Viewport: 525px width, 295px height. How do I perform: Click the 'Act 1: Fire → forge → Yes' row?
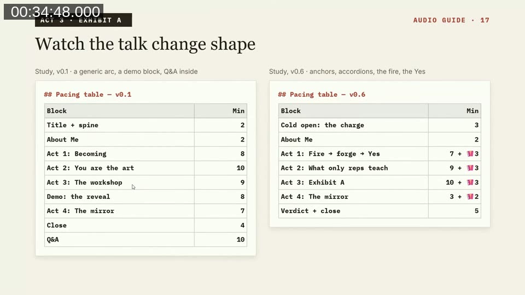click(380, 154)
